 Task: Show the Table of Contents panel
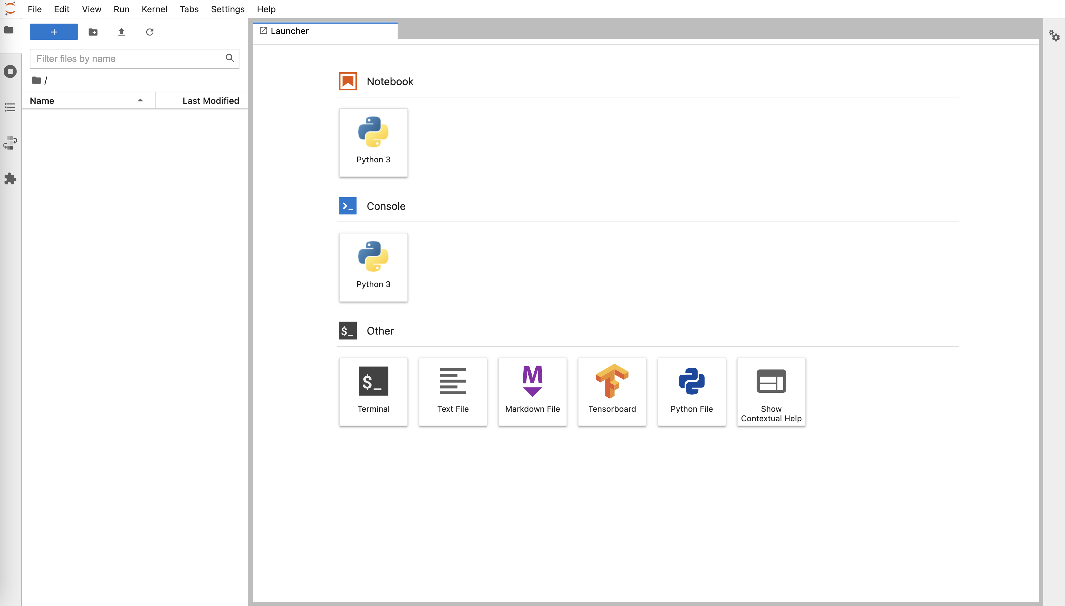(x=10, y=107)
